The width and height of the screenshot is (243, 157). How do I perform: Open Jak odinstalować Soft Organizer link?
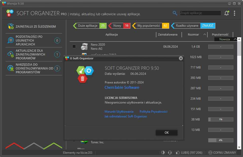pos(126,116)
